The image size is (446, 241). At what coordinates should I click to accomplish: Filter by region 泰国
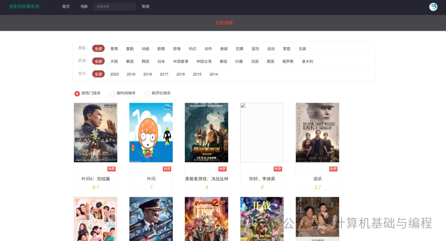[x=223, y=61]
